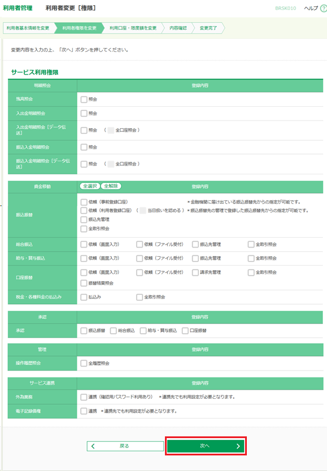
Task: Check 振込先管理 in 総合振込 row
Action: point(196,244)
